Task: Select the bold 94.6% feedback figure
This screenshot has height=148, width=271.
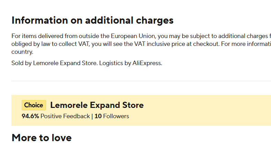Action: click(x=30, y=116)
